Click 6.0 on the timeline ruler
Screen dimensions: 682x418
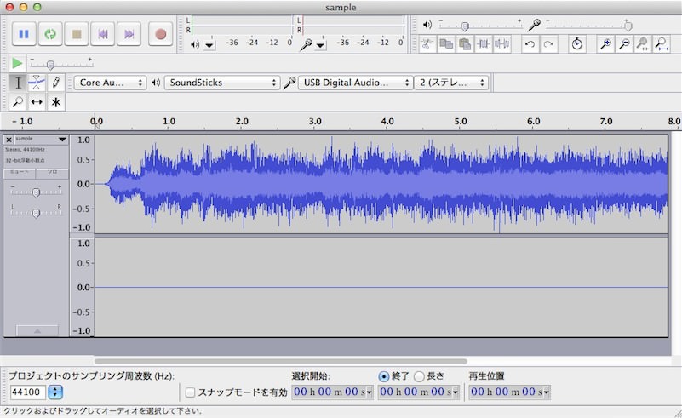click(x=534, y=122)
